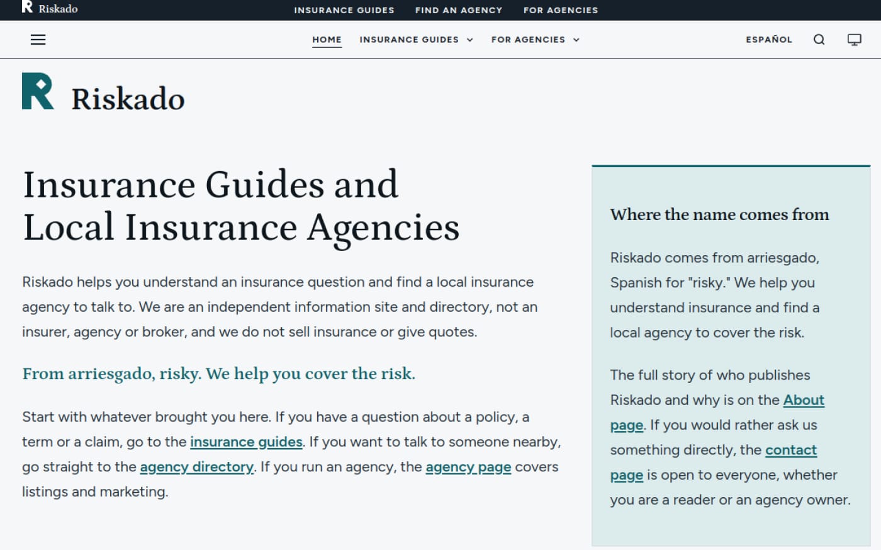Select the Home menu item

pos(327,40)
